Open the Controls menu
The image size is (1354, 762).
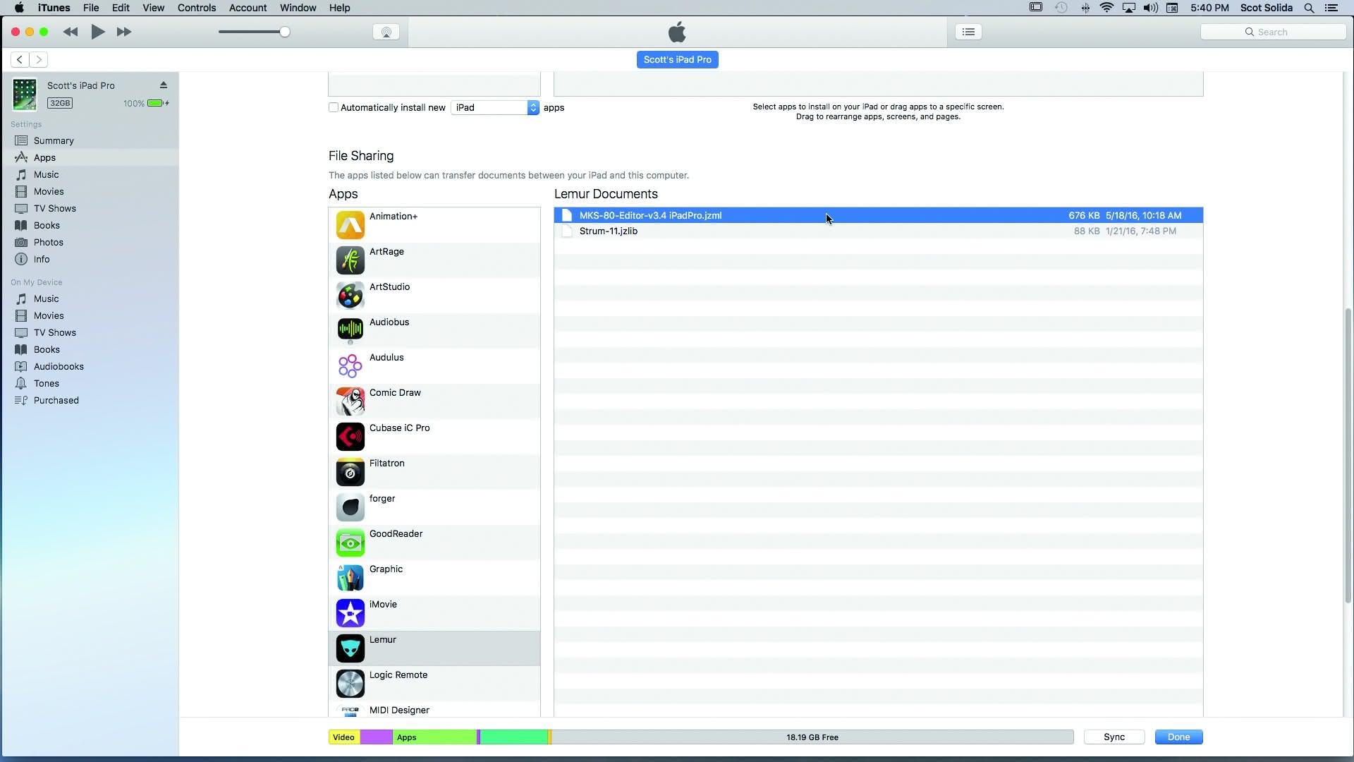click(197, 8)
